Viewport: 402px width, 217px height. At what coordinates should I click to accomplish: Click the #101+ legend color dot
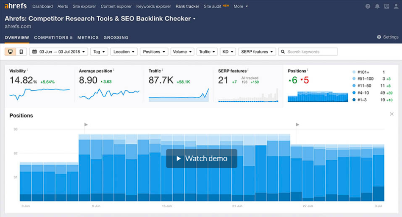point(354,72)
